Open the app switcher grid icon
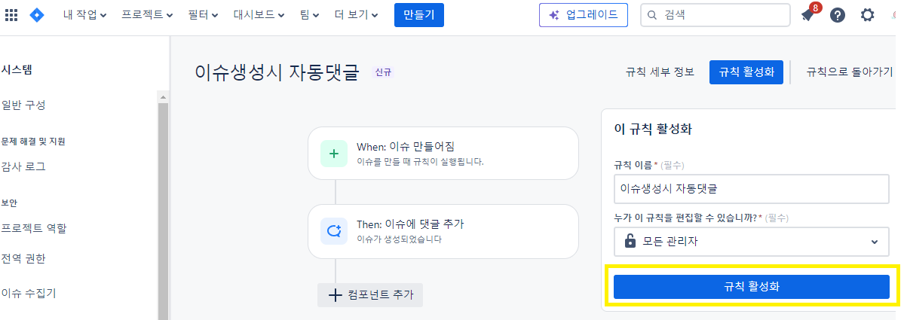The height and width of the screenshot is (320, 907). 11,14
